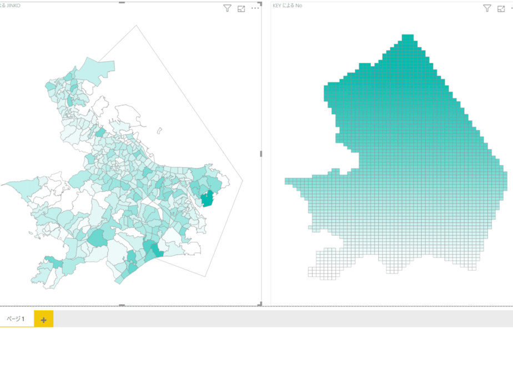The image size is (513, 367).
Task: Open filter icon on KEY grid visual
Action: point(487,8)
